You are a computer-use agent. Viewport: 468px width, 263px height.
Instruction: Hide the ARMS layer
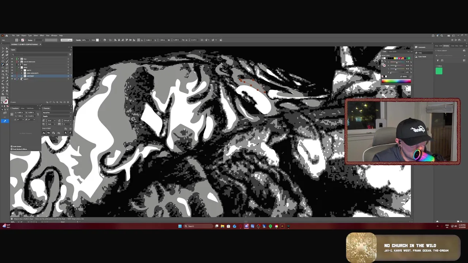point(12,67)
